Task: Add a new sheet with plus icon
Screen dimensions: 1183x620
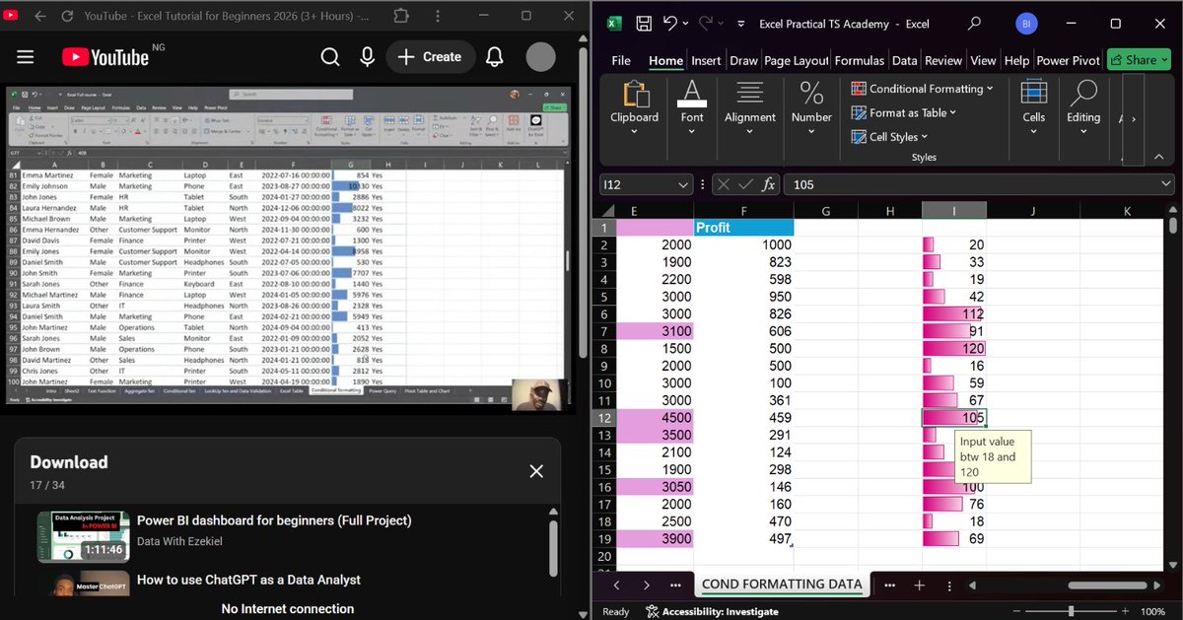Action: [x=919, y=585]
